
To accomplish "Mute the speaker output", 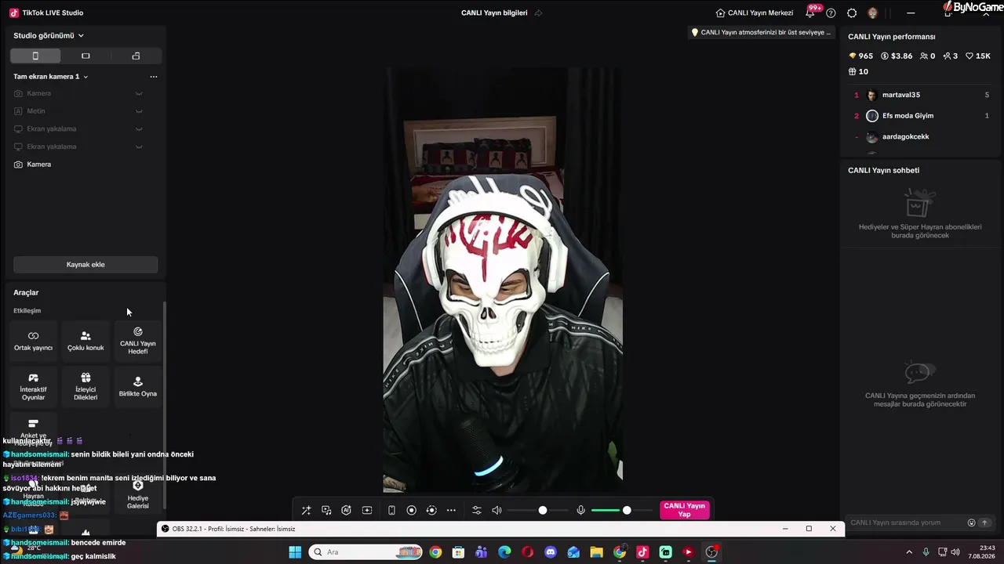I will [497, 510].
